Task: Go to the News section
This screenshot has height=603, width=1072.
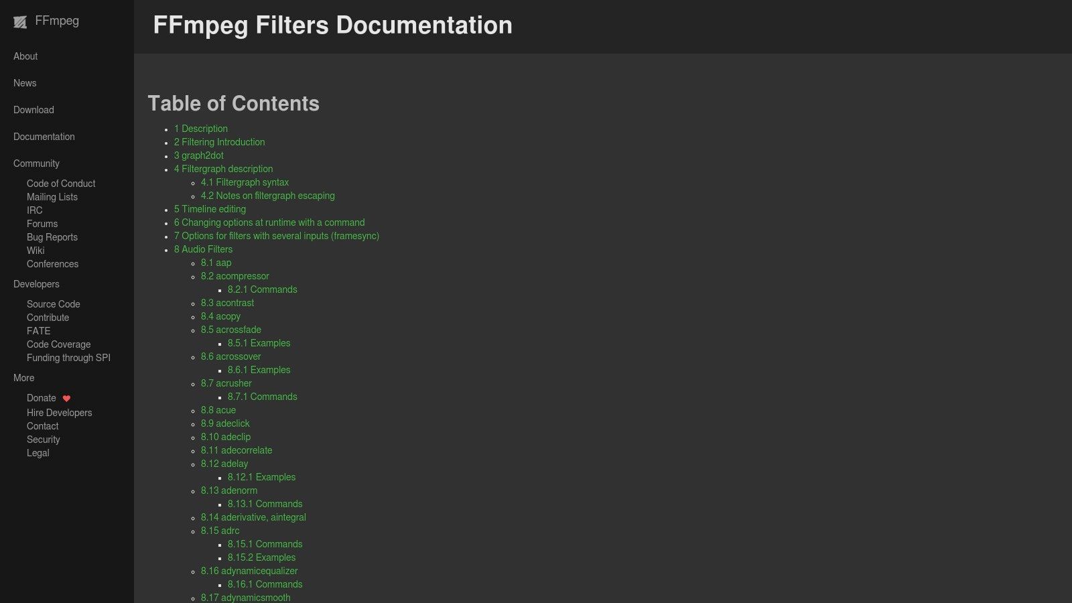Action: tap(25, 83)
